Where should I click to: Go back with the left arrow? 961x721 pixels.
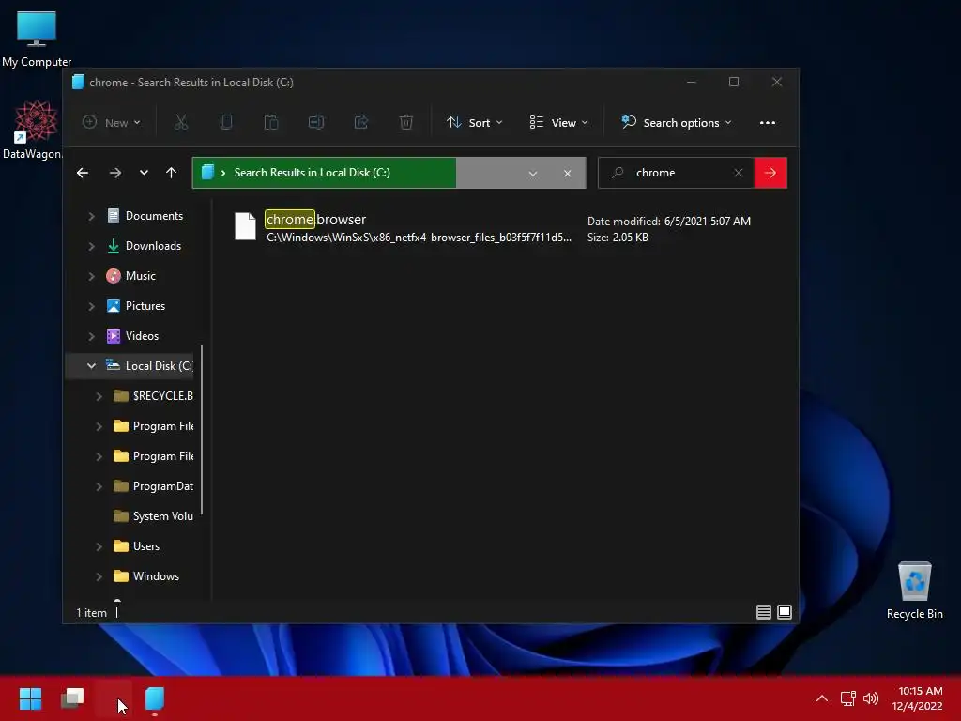[83, 173]
